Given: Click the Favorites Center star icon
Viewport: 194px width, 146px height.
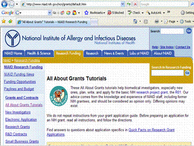Looking at the screenshot, I should click(4, 21).
